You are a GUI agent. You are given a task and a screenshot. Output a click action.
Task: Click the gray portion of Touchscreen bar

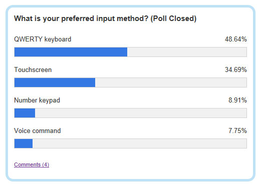point(171,82)
